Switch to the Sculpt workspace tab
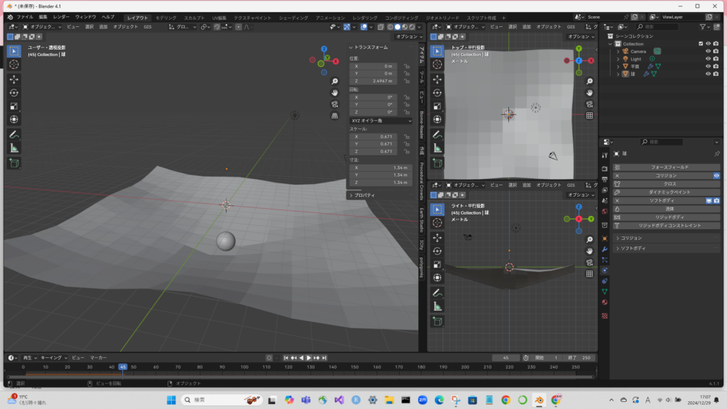 point(193,17)
